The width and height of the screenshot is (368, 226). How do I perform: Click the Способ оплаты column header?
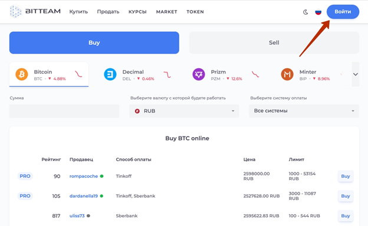coord(133,159)
